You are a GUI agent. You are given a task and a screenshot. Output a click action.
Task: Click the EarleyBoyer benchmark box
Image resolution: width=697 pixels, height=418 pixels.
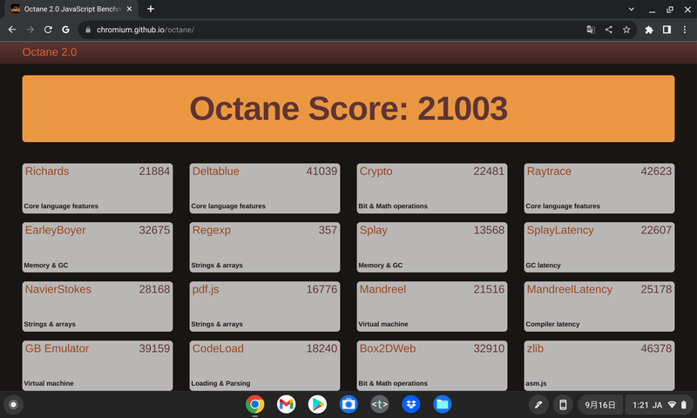click(98, 247)
